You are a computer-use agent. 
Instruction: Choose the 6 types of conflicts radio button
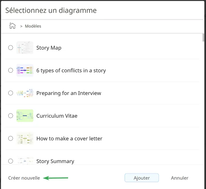11,70
